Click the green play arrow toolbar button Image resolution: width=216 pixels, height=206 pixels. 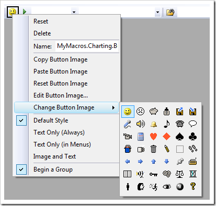coord(25,11)
